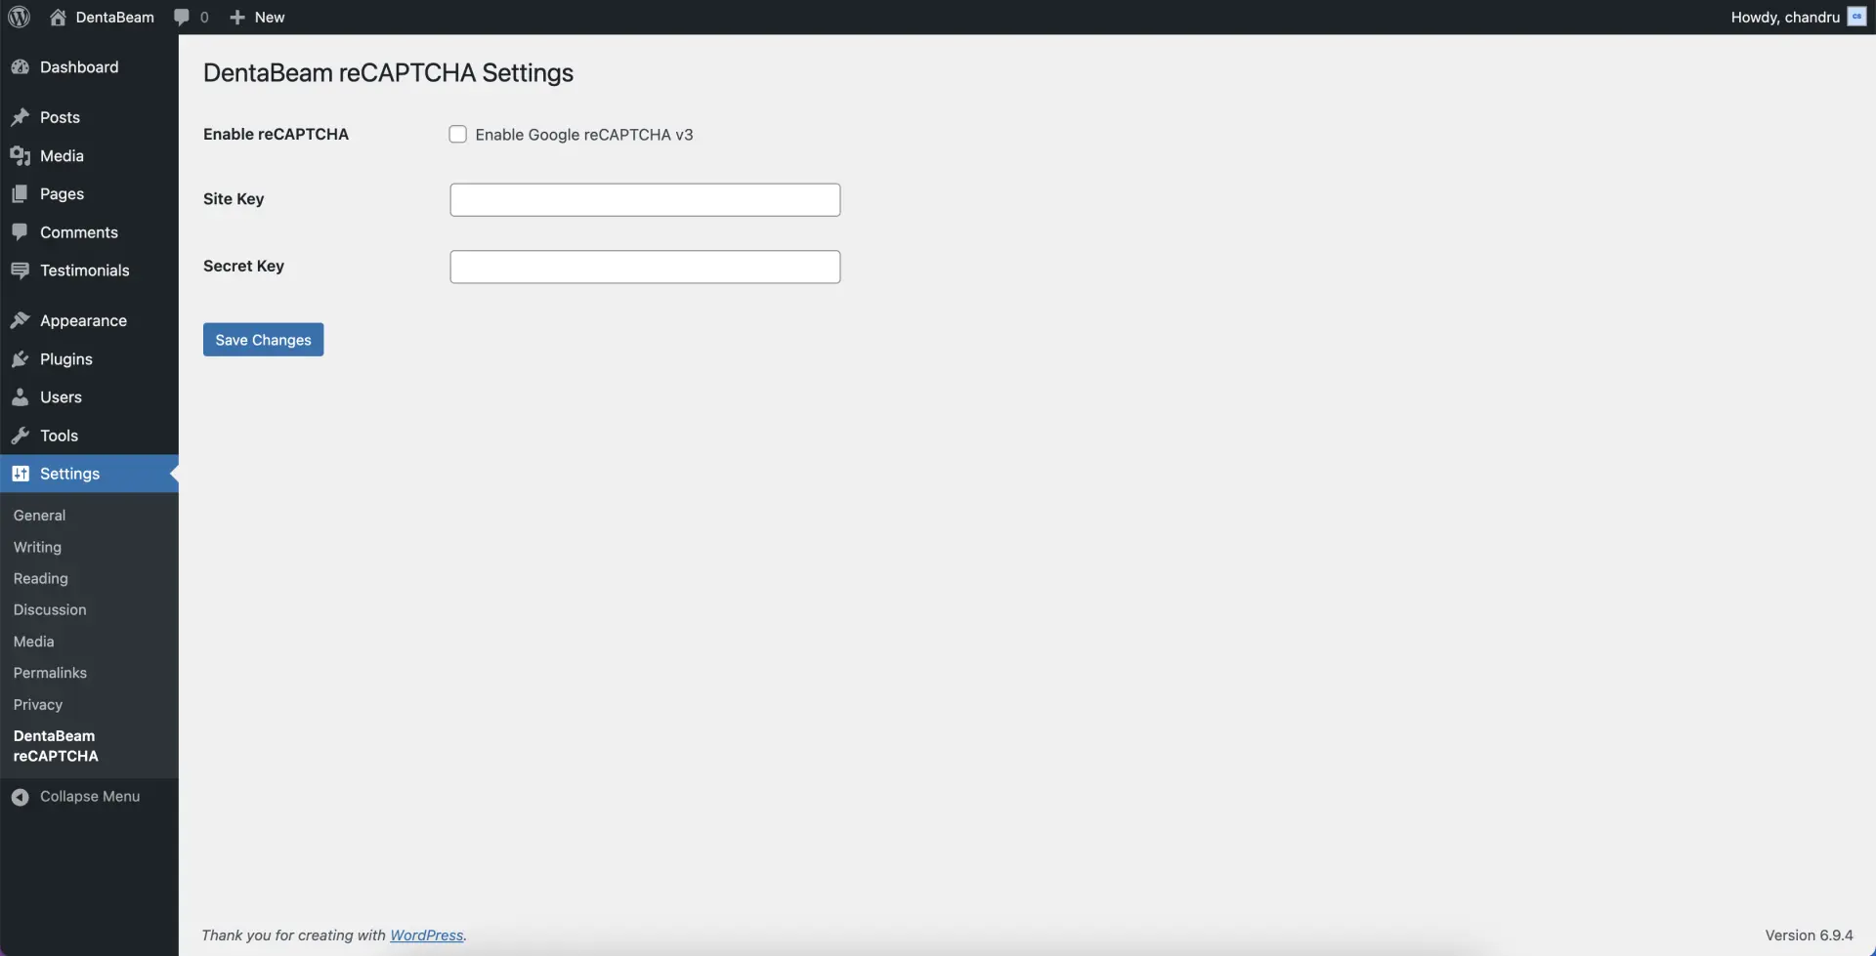Click the Pages icon
This screenshot has height=956, width=1876.
(x=20, y=193)
